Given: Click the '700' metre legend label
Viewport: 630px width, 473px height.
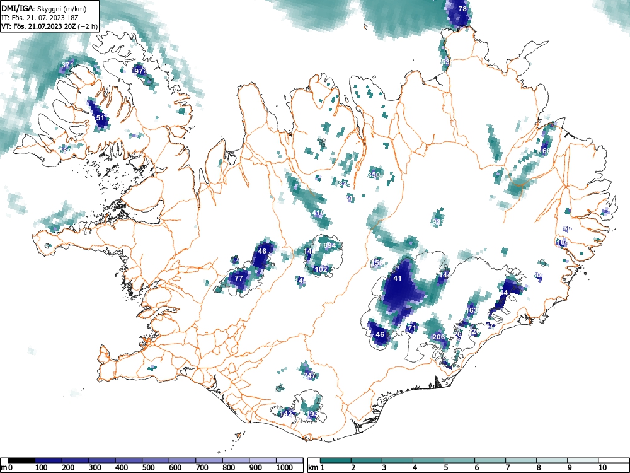Looking at the screenshot, I should (202, 468).
